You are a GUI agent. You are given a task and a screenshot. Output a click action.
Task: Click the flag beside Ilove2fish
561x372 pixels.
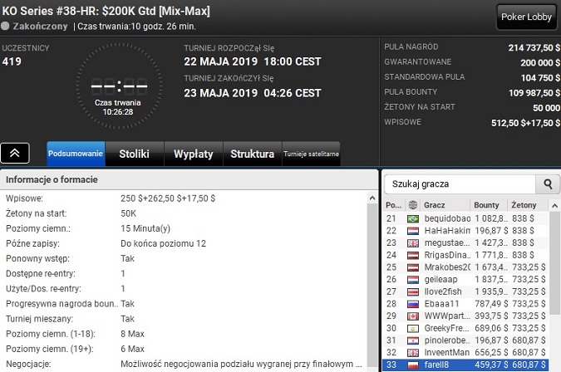click(x=413, y=292)
